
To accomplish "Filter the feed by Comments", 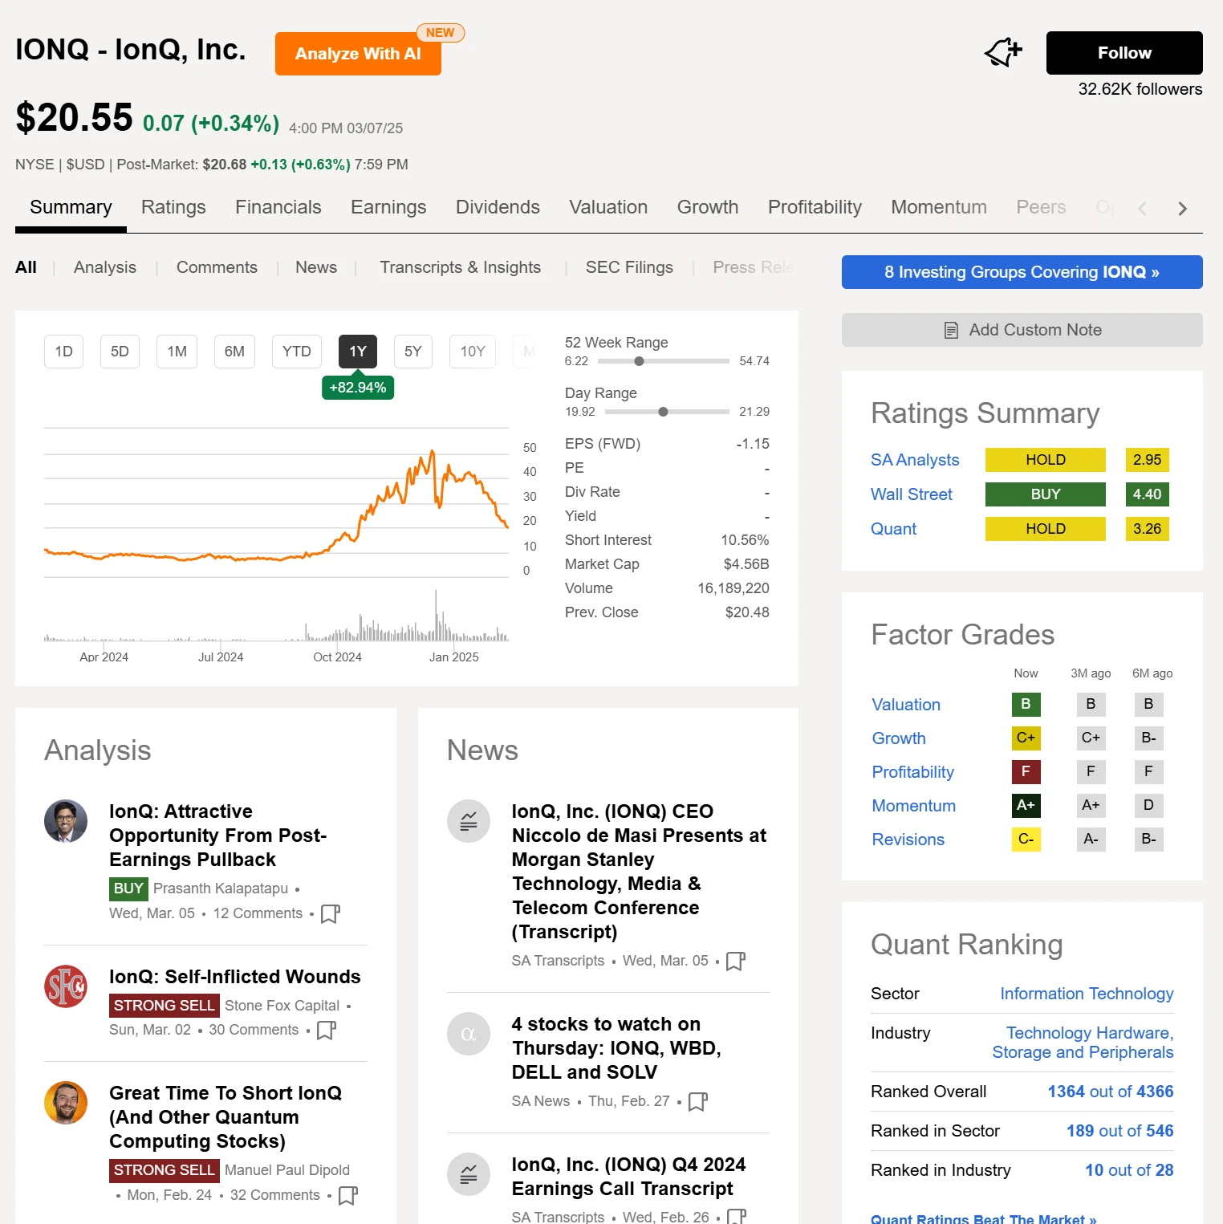I will pyautogui.click(x=217, y=267).
